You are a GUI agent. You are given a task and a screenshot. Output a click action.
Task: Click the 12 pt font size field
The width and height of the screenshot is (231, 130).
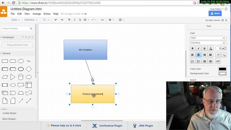click(220, 48)
